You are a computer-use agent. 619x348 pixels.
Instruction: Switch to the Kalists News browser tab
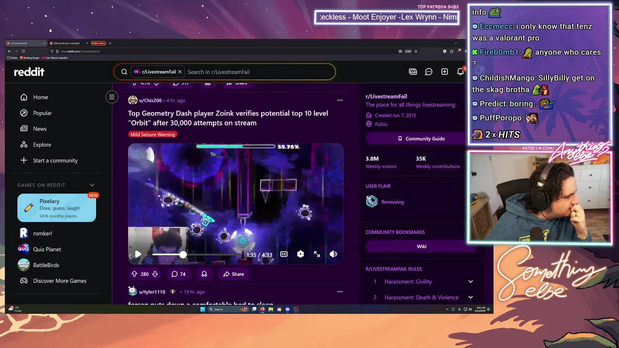99,43
